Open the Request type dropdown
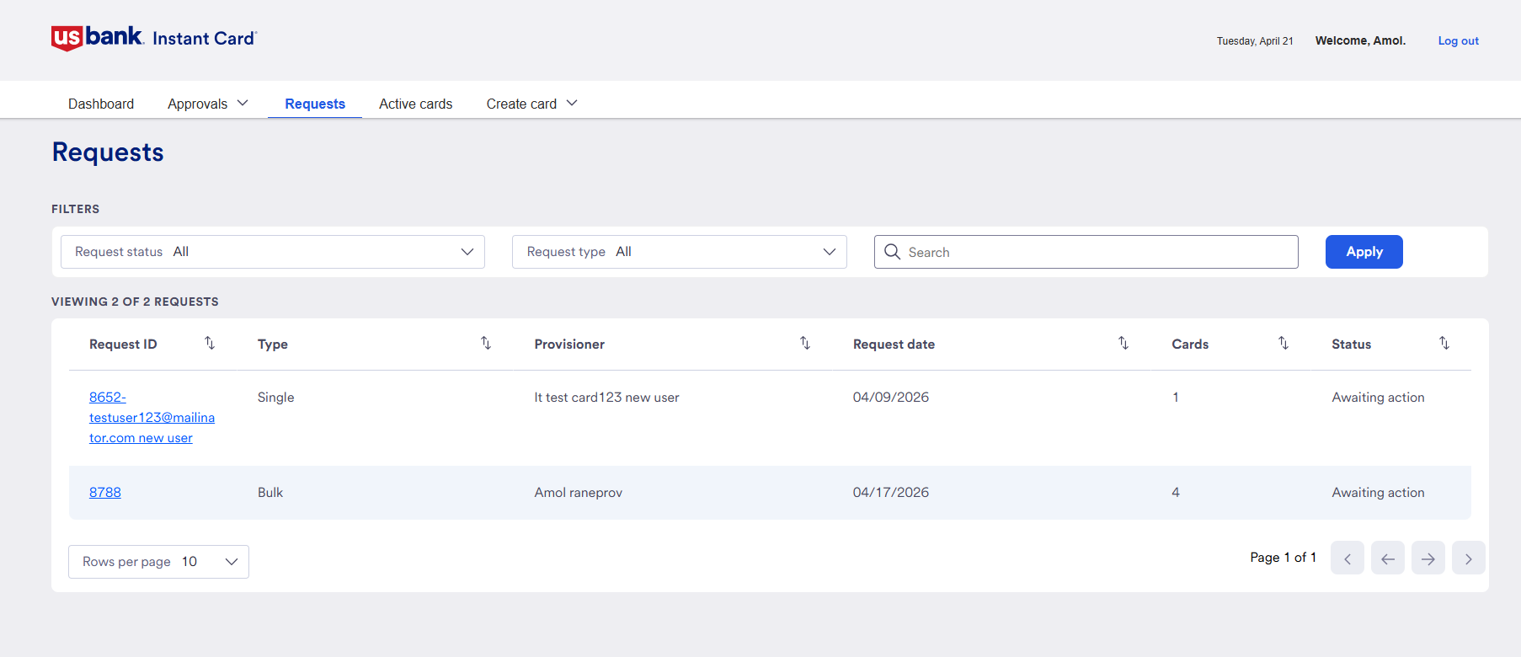This screenshot has width=1521, height=657. click(x=680, y=252)
